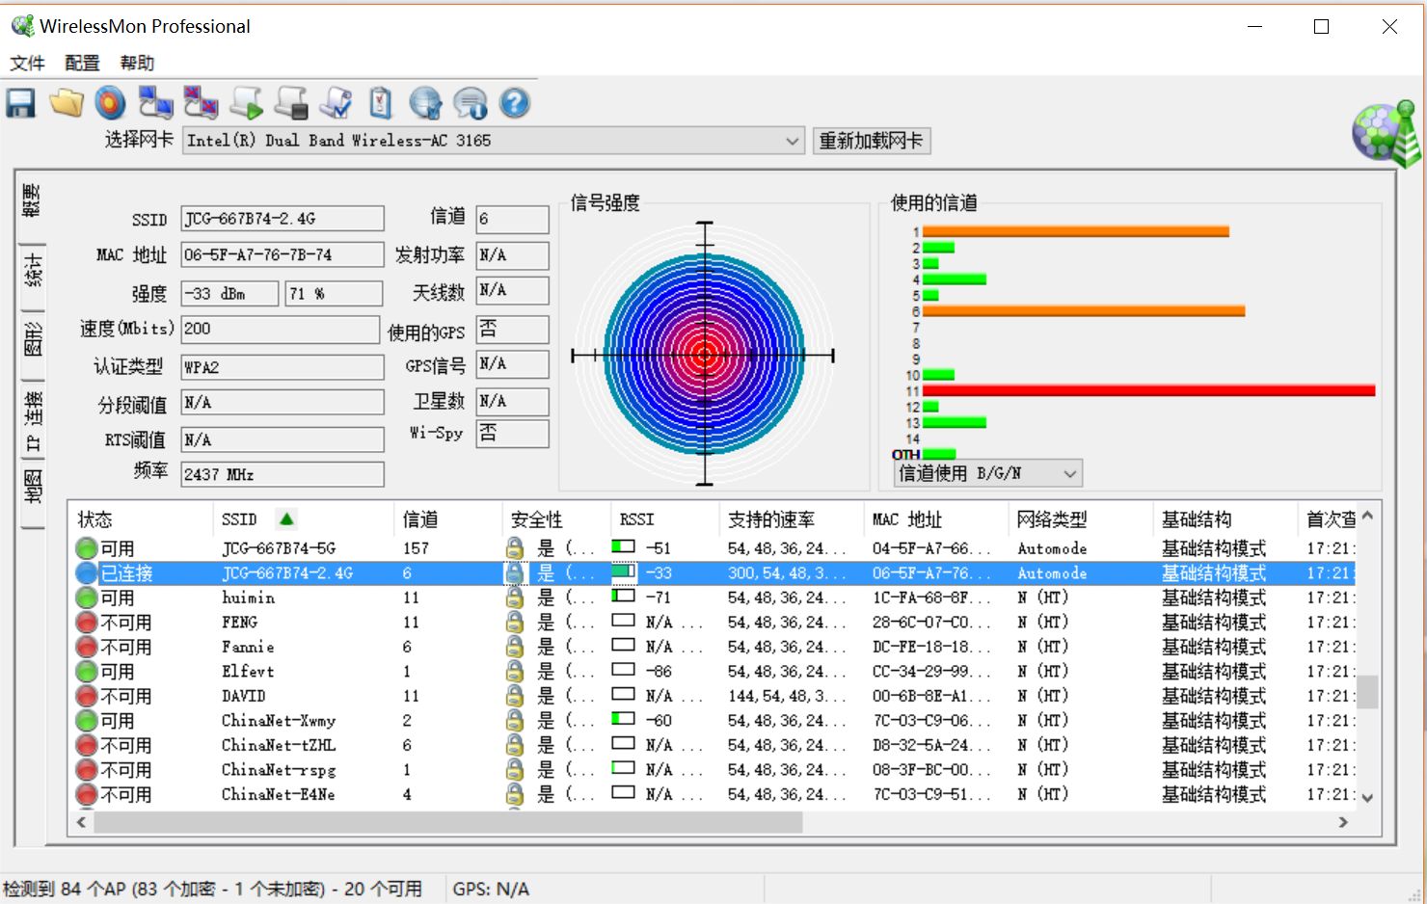Click the bullseye target toolbar icon
The height and width of the screenshot is (904, 1427).
click(111, 103)
